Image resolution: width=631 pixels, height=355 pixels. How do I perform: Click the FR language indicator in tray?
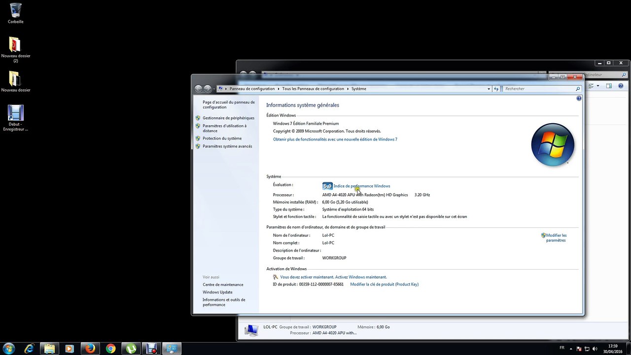562,348
